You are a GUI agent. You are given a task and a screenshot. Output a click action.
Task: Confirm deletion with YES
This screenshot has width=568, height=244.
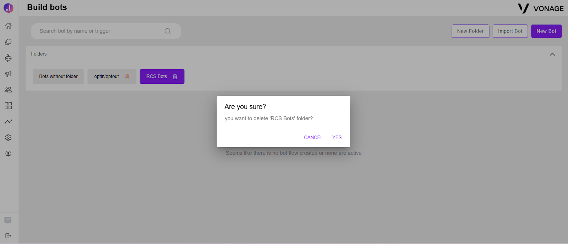337,138
